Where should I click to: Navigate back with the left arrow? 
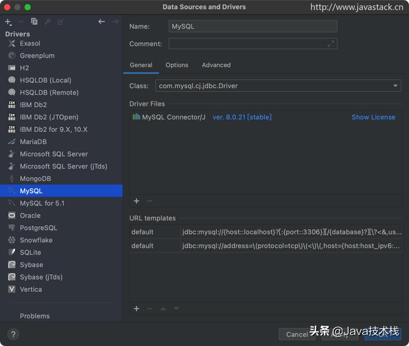click(x=102, y=21)
